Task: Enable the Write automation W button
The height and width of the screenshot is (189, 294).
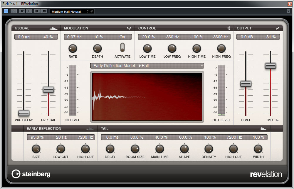Action: (x=28, y=11)
